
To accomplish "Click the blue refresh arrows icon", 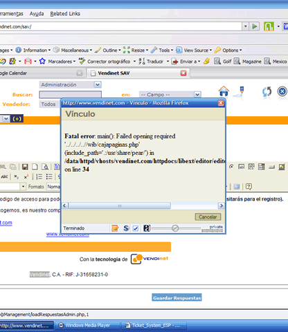I will pos(267,92).
